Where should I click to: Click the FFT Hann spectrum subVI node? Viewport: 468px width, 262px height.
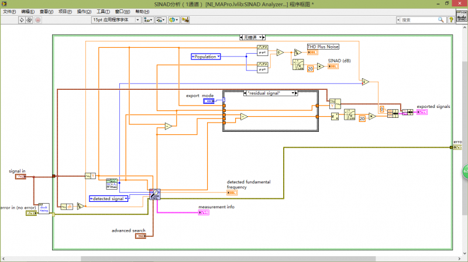tap(111, 184)
